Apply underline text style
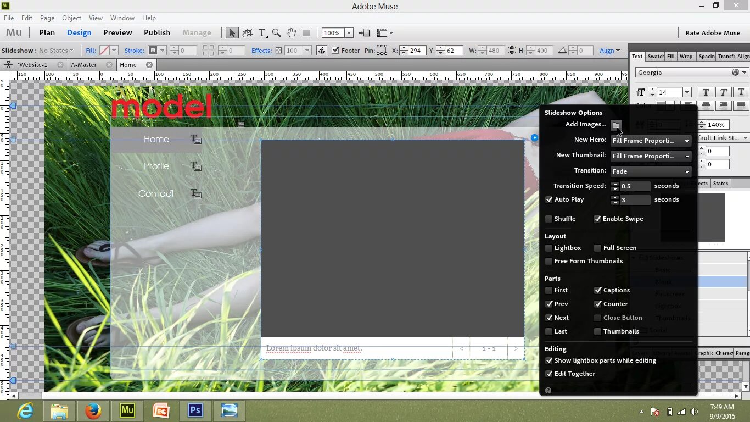 [x=741, y=92]
